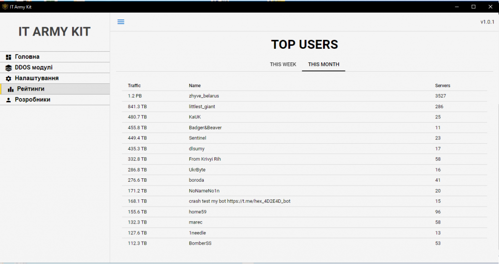Click the 3527 servers count
Image resolution: width=499 pixels, height=267 pixels.
click(441, 96)
